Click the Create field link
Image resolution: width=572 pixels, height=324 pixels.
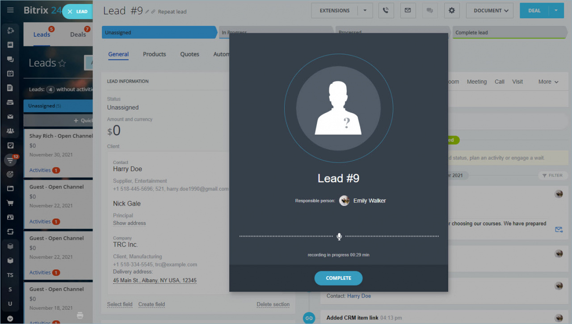click(151, 304)
